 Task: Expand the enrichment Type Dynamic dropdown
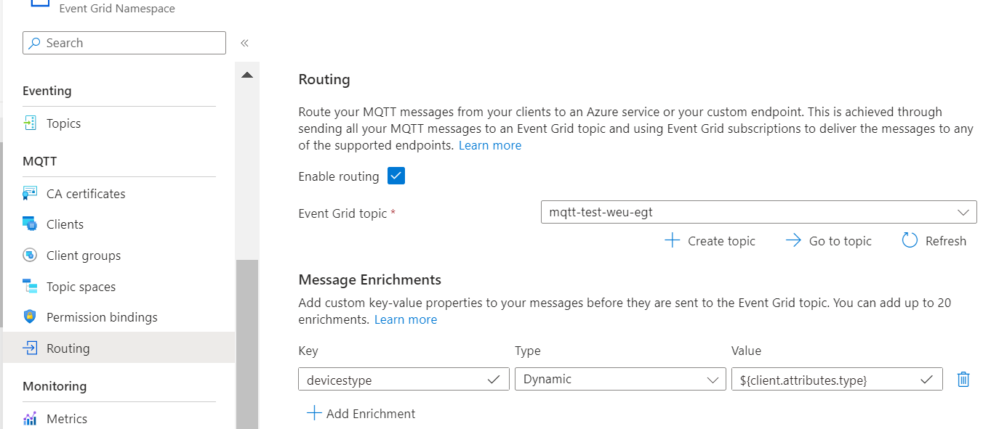(x=619, y=379)
